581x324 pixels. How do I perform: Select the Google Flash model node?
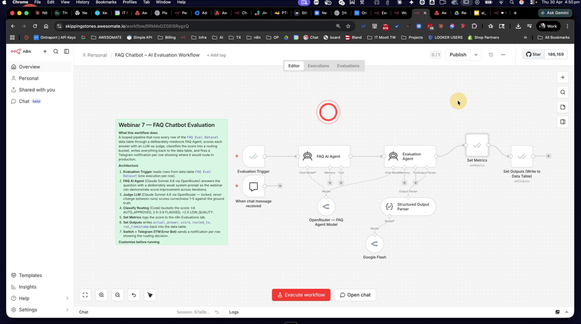374,244
